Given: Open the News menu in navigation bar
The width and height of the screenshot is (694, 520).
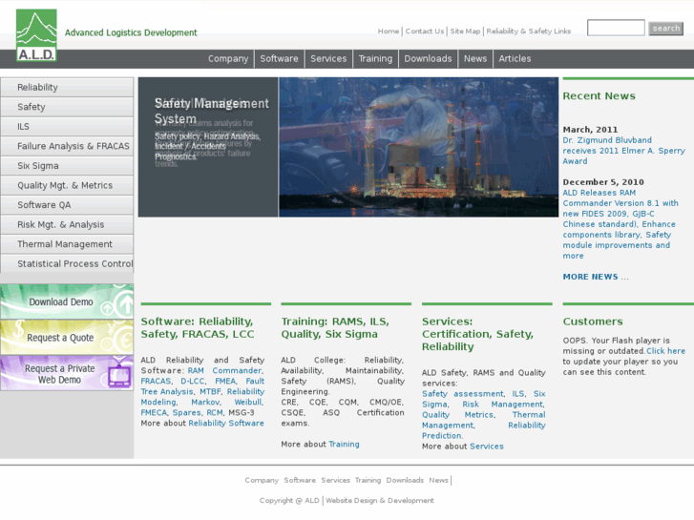Looking at the screenshot, I should click(475, 59).
